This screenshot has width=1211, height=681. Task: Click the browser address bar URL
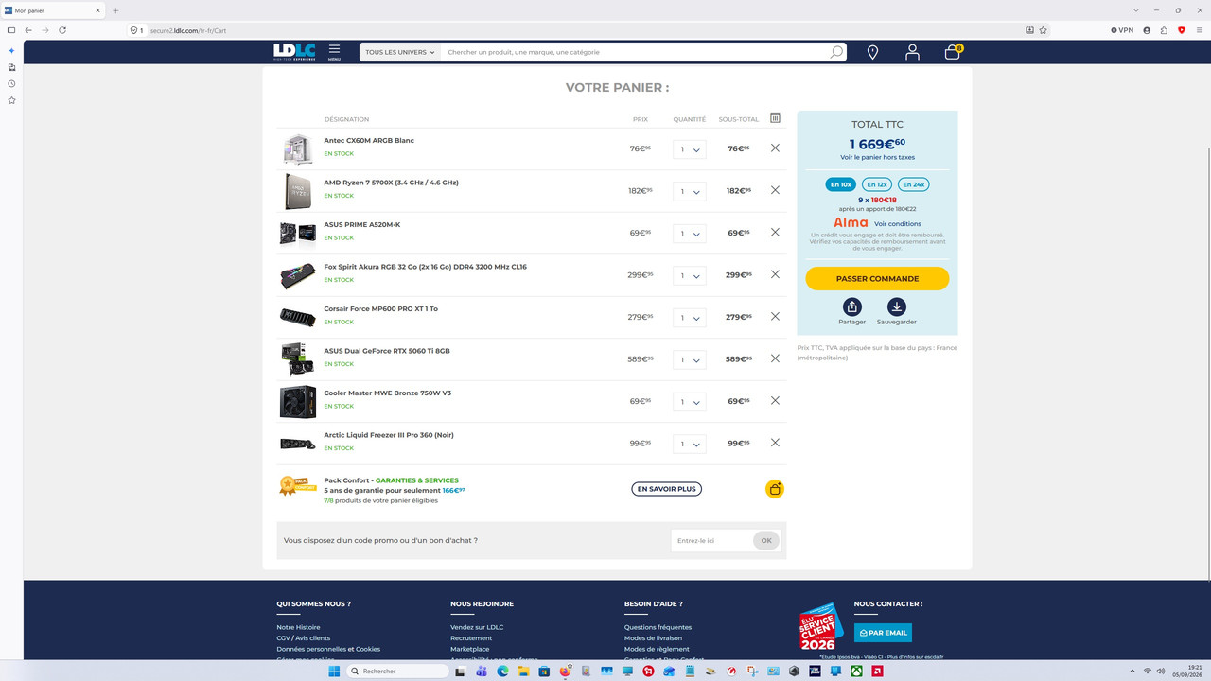click(188, 30)
